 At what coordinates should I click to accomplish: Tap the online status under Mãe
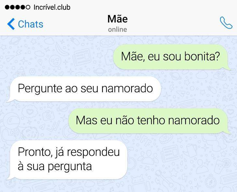[118, 29]
